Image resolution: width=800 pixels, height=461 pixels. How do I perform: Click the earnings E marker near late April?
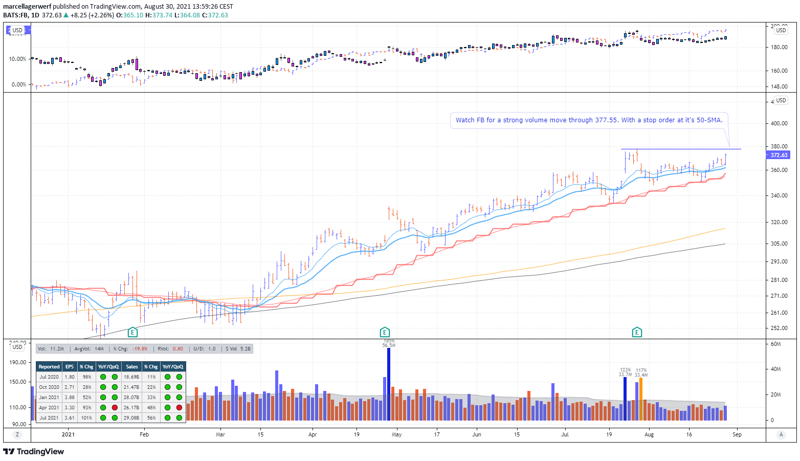click(x=385, y=332)
